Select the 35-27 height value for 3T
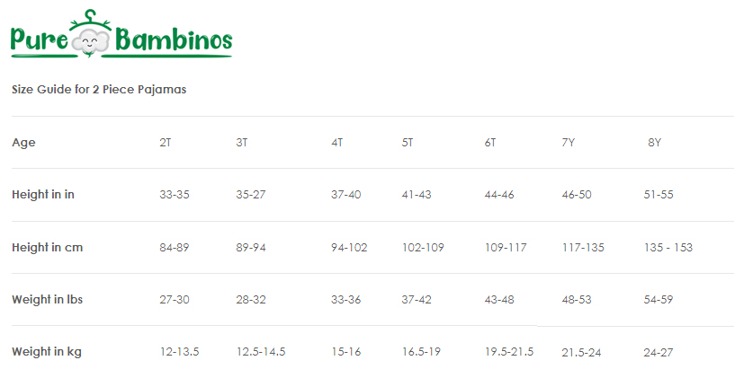Viewport: 744px width, 378px height. tap(250, 195)
